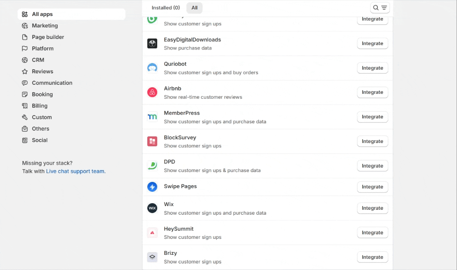Integrate the Swipe Pages app

point(372,187)
